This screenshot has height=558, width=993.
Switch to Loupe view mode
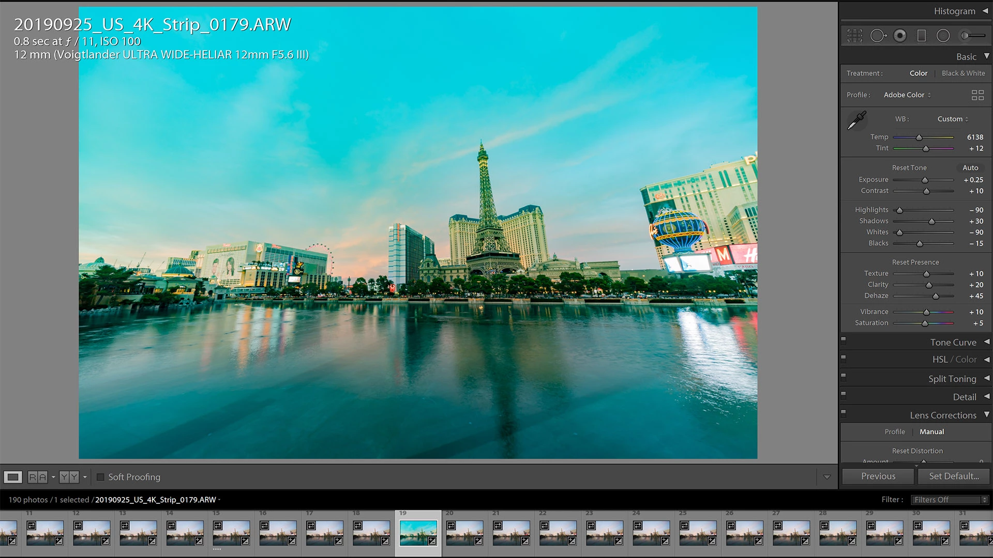[13, 477]
